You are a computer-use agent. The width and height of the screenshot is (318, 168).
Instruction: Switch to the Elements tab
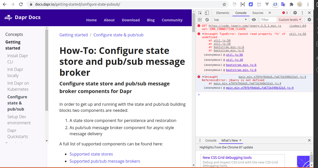[x=223, y=13]
